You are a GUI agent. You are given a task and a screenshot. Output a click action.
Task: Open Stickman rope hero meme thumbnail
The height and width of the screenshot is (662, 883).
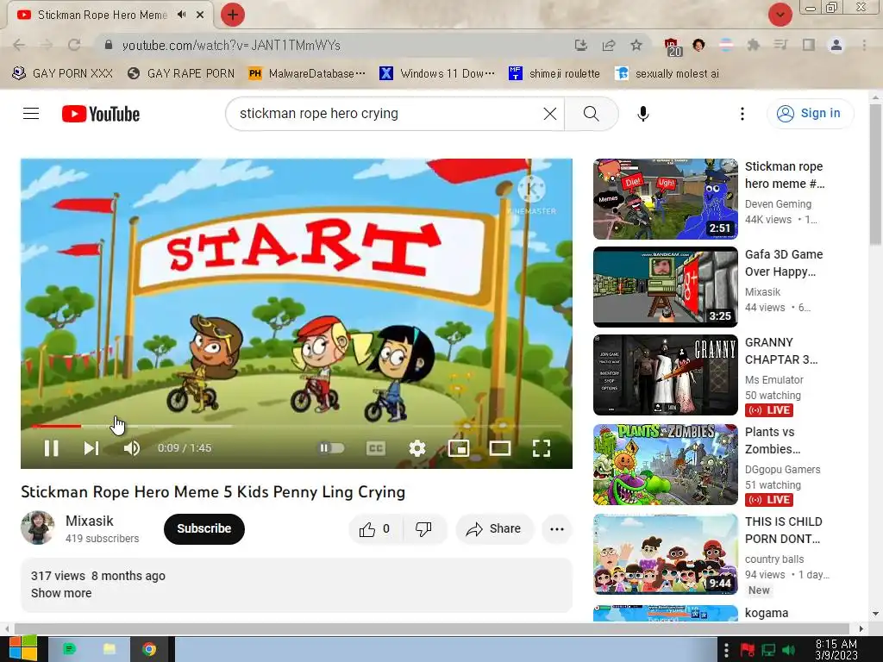(665, 199)
